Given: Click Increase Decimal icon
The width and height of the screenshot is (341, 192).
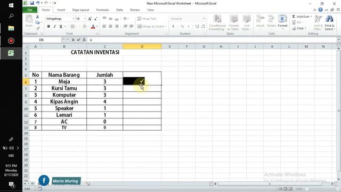Looking at the screenshot, I should [197, 26].
